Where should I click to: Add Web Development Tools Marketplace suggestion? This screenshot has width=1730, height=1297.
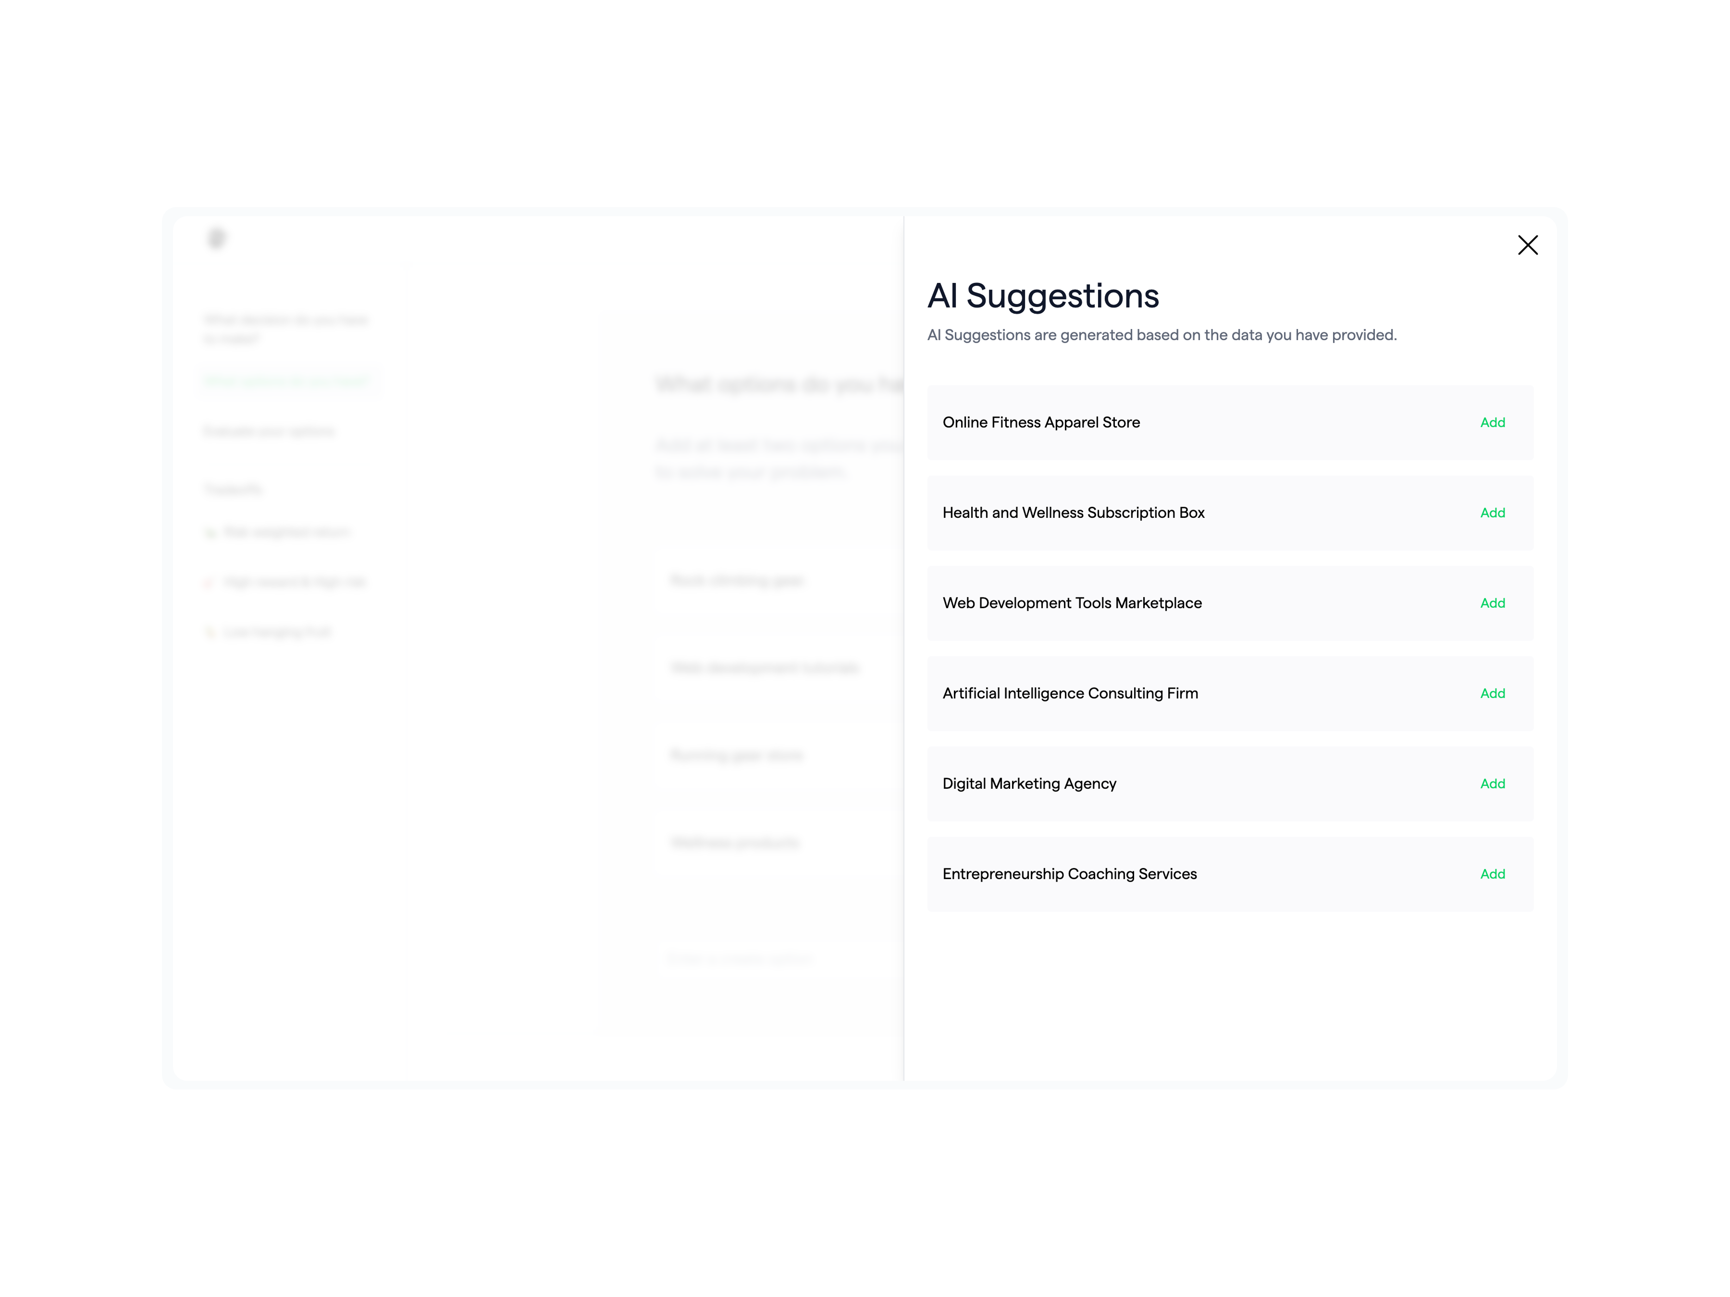[x=1492, y=603]
